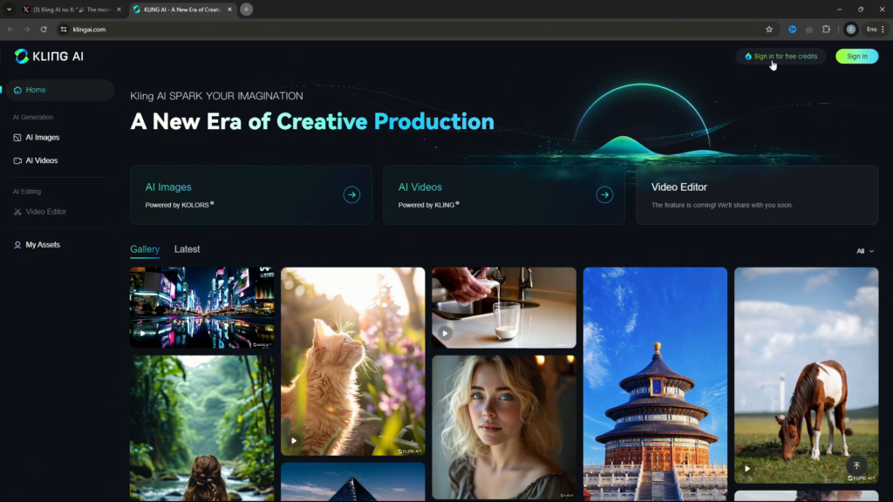The width and height of the screenshot is (893, 502).
Task: Open AI Videos in the sidebar
Action: 41,160
